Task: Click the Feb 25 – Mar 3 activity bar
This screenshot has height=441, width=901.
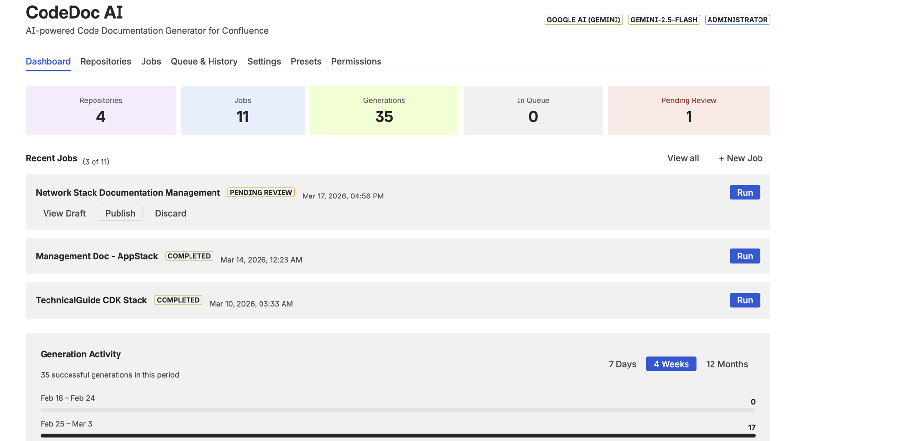Action: tap(398, 434)
